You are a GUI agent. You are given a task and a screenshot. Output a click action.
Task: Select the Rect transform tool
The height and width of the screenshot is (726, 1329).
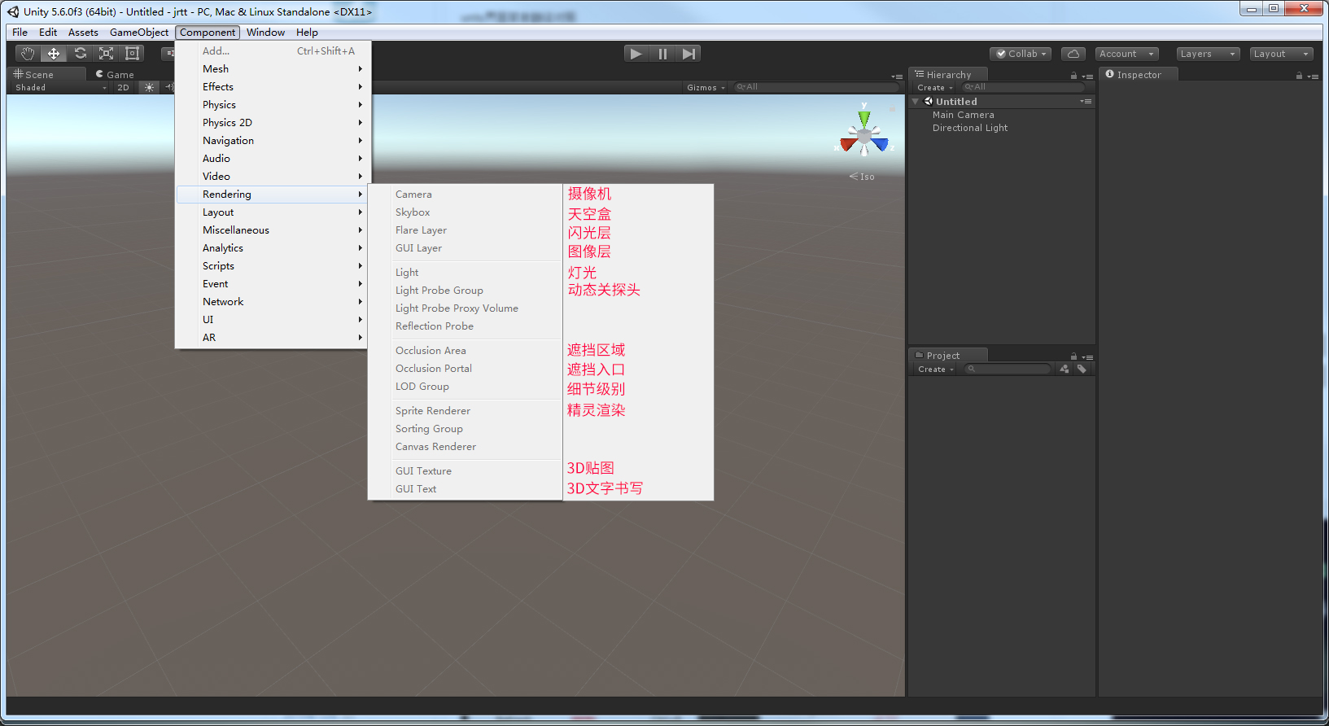[132, 54]
